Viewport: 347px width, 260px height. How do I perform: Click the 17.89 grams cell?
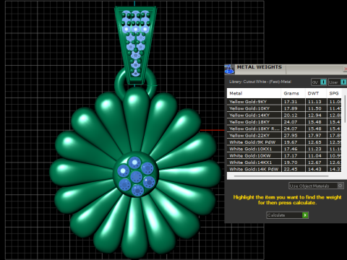tap(294, 108)
